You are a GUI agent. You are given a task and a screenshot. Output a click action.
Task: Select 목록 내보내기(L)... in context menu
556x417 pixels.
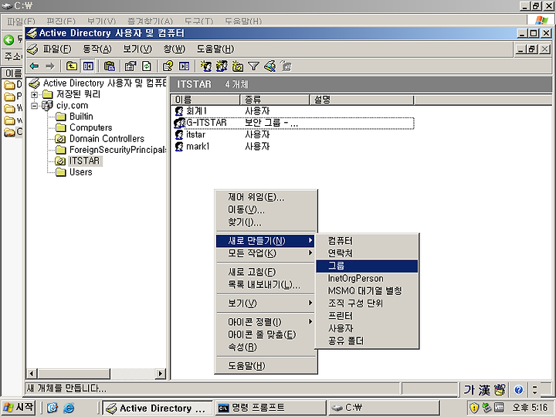265,285
